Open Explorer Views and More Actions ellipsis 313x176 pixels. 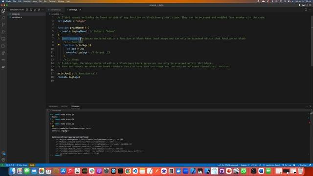43,10
